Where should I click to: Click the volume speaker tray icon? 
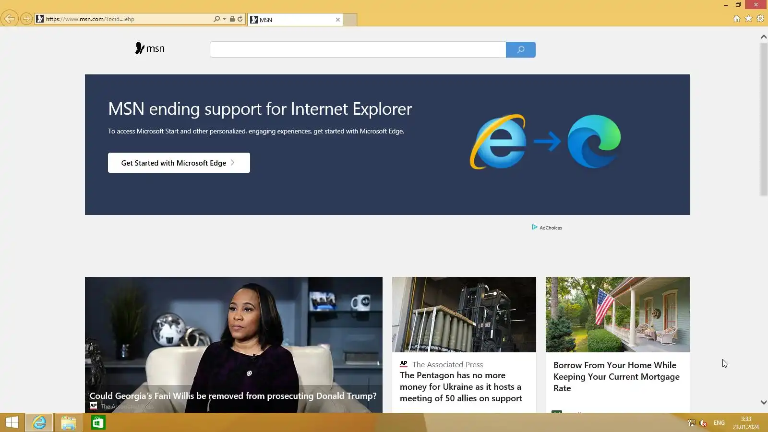[703, 423]
